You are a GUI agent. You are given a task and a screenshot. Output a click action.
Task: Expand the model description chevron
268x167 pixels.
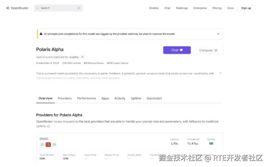[x=221, y=73]
